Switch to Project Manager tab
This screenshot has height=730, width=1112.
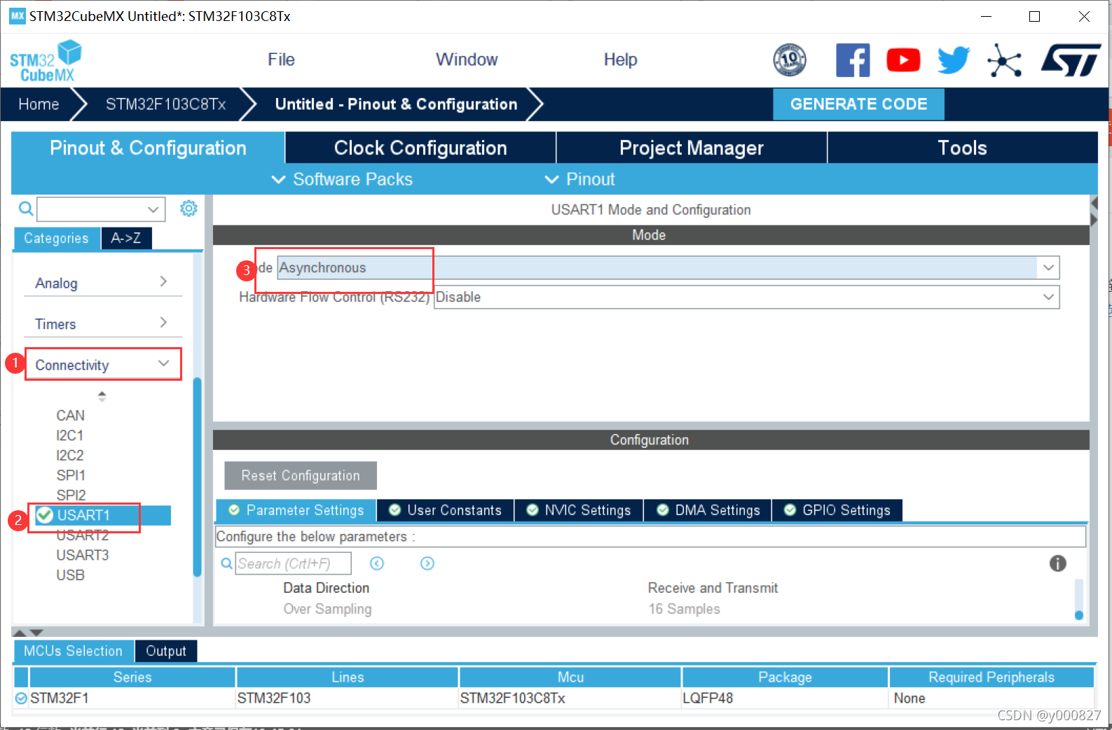tap(692, 148)
